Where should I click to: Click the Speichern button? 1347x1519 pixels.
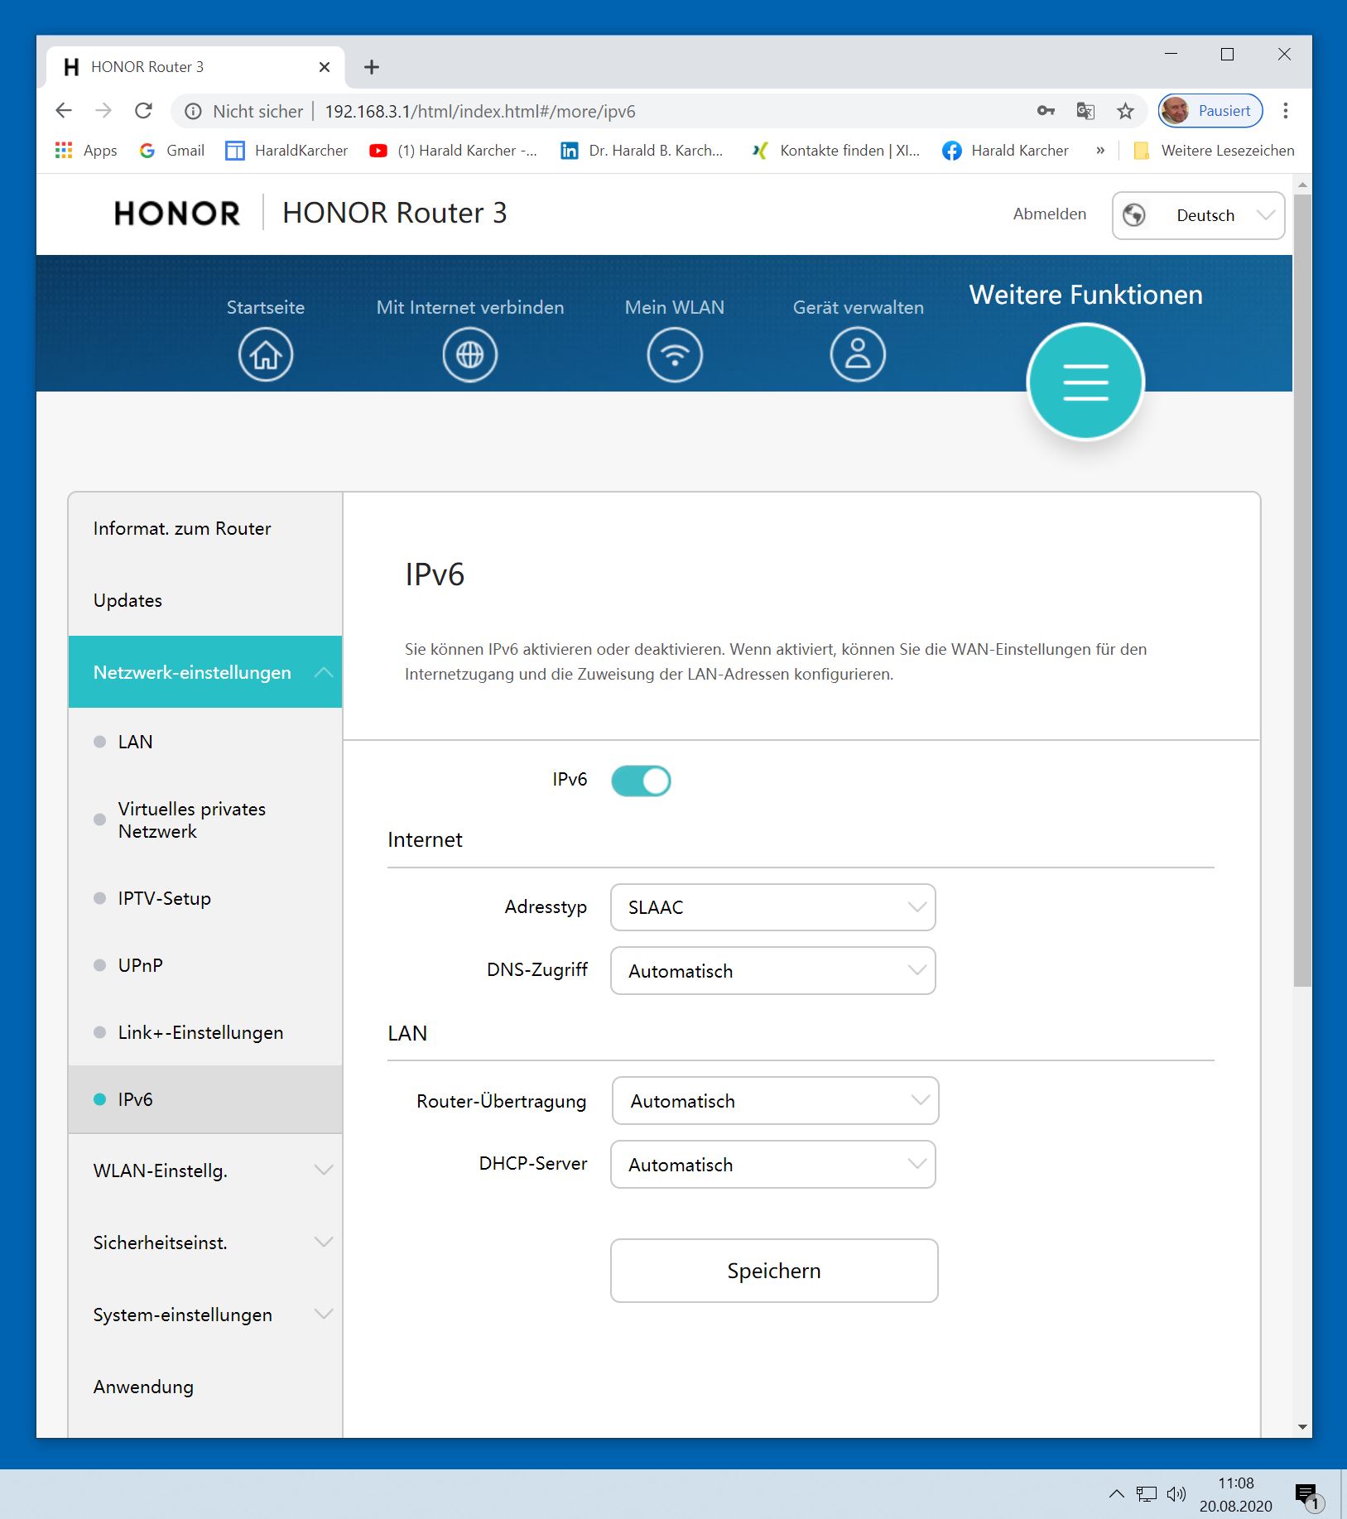point(774,1271)
